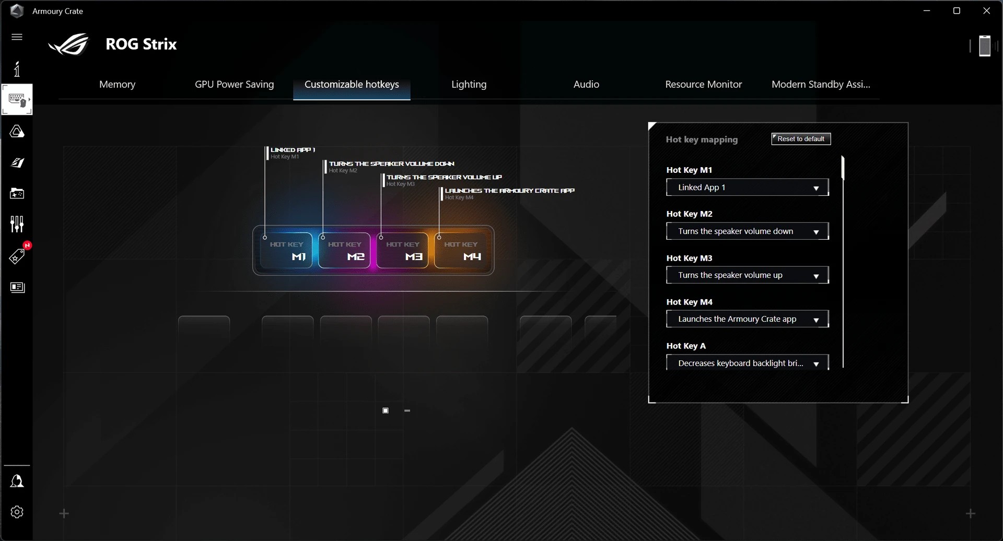
Task: Open the Aura Sync sidebar icon
Action: (17, 132)
